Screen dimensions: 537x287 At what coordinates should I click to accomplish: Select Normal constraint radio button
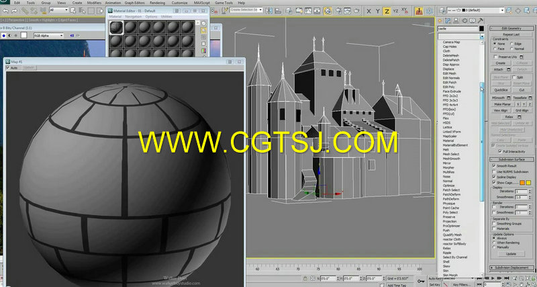coord(511,48)
